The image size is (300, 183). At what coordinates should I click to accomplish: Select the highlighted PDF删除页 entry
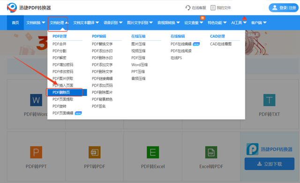(67, 93)
